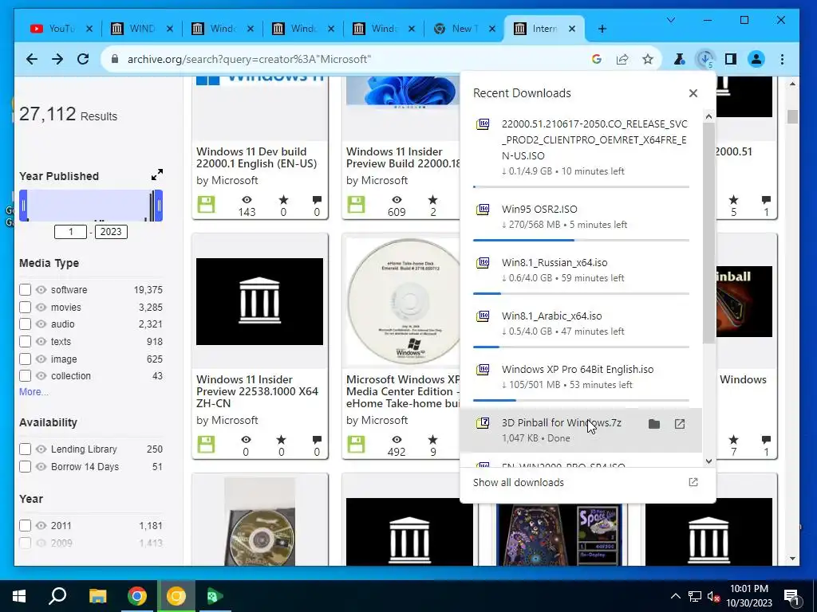
Task: Click the Win8.1_Russian_x64.iso download entry
Action: pyautogui.click(x=581, y=271)
